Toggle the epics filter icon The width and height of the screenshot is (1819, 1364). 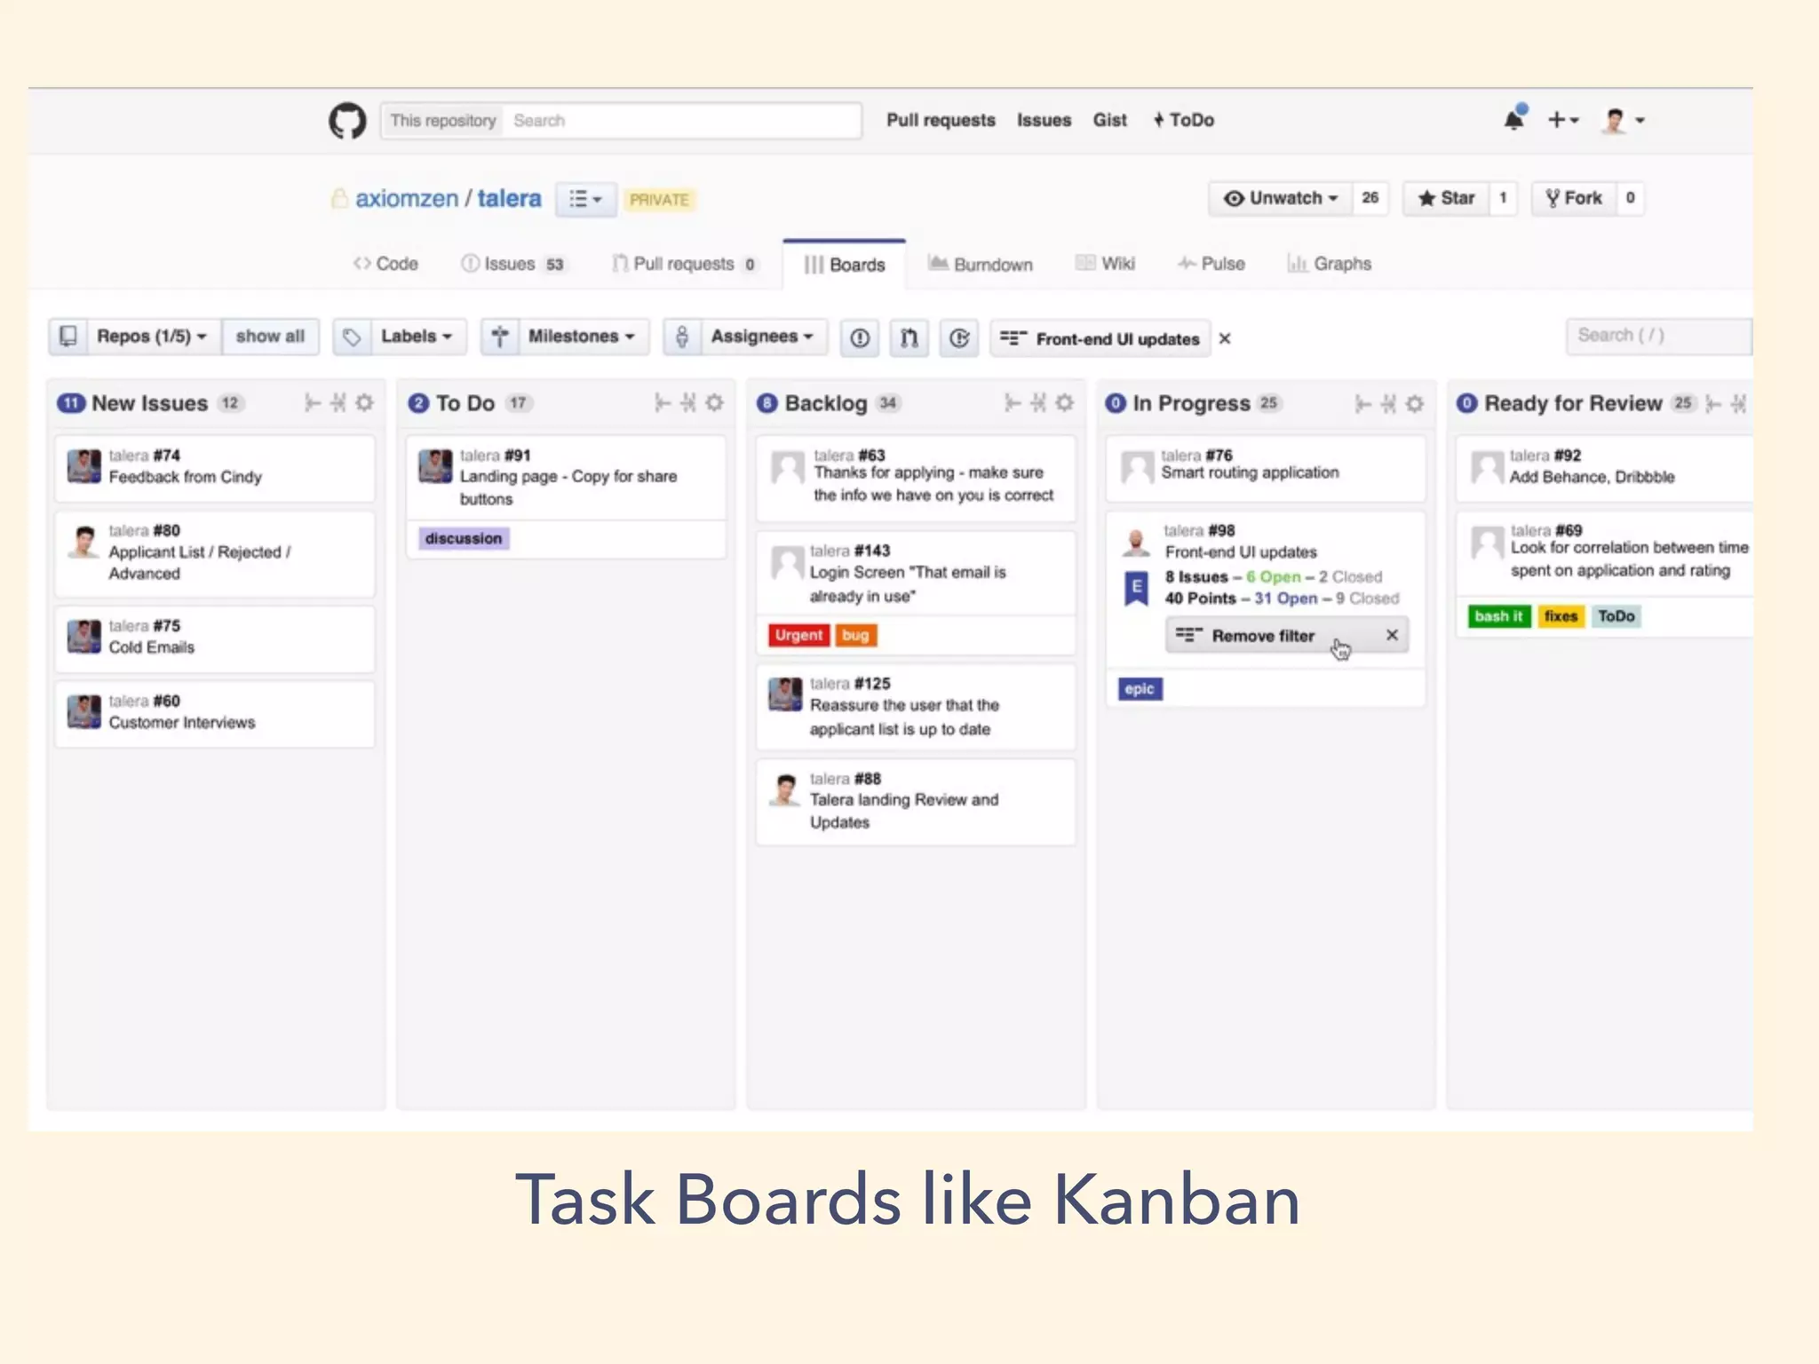click(x=959, y=337)
